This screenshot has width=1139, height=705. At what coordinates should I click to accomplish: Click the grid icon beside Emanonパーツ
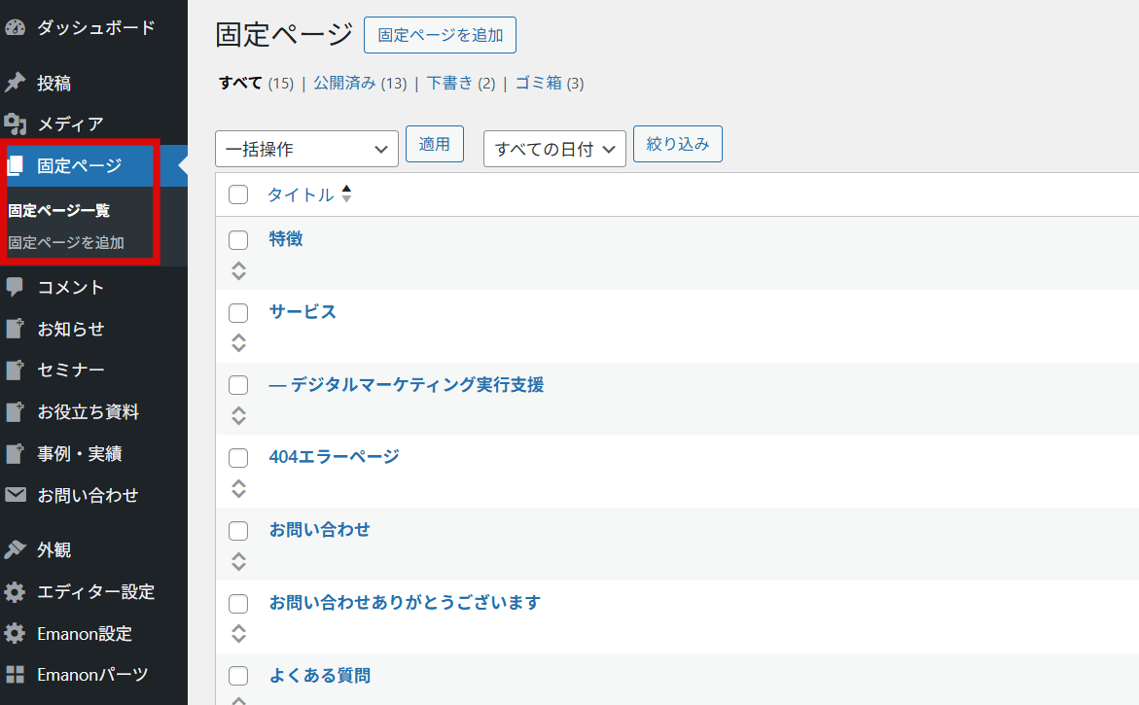pyautogui.click(x=15, y=675)
